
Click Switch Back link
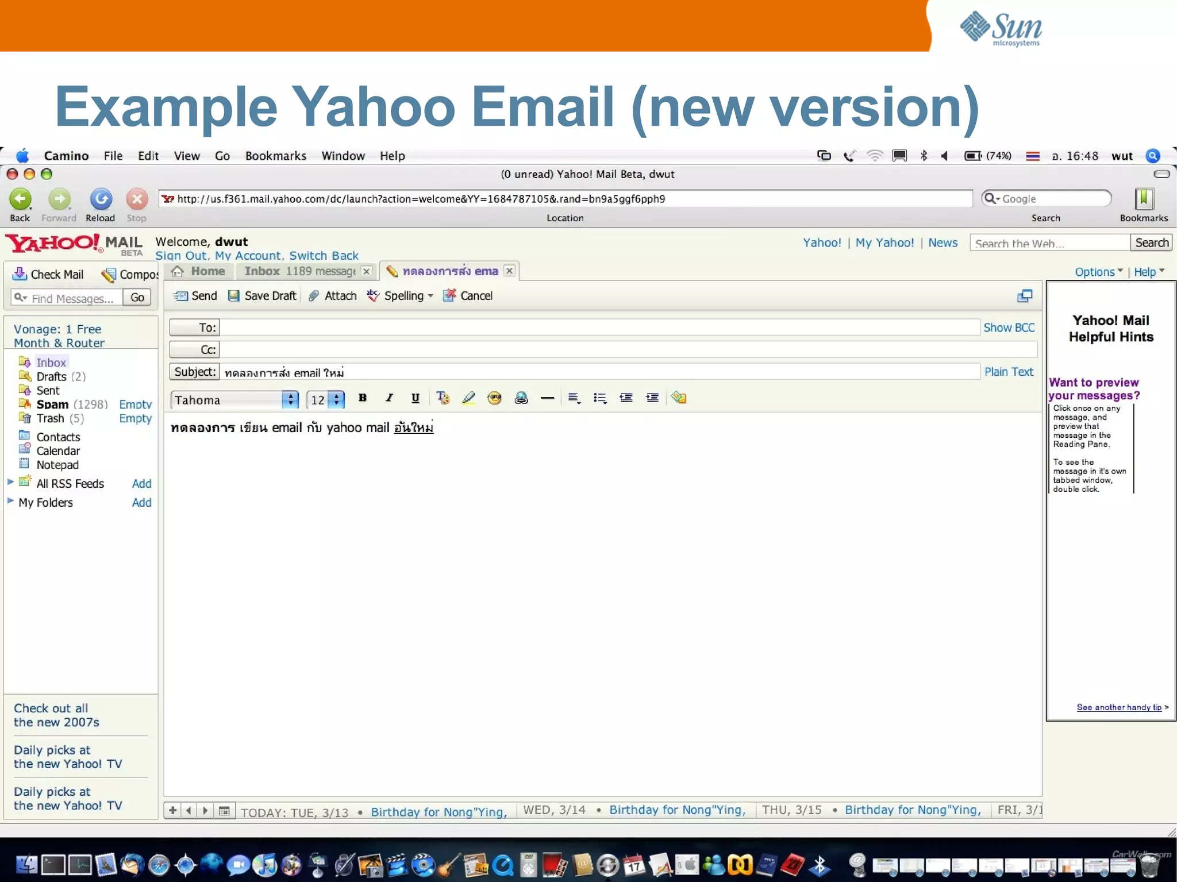324,256
